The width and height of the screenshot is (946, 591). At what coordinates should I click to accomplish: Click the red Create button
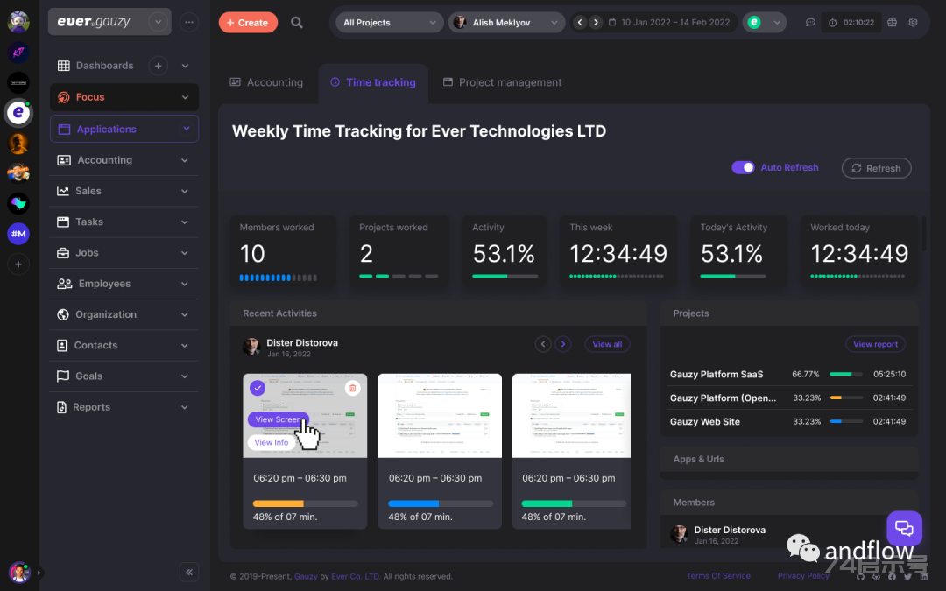248,22
